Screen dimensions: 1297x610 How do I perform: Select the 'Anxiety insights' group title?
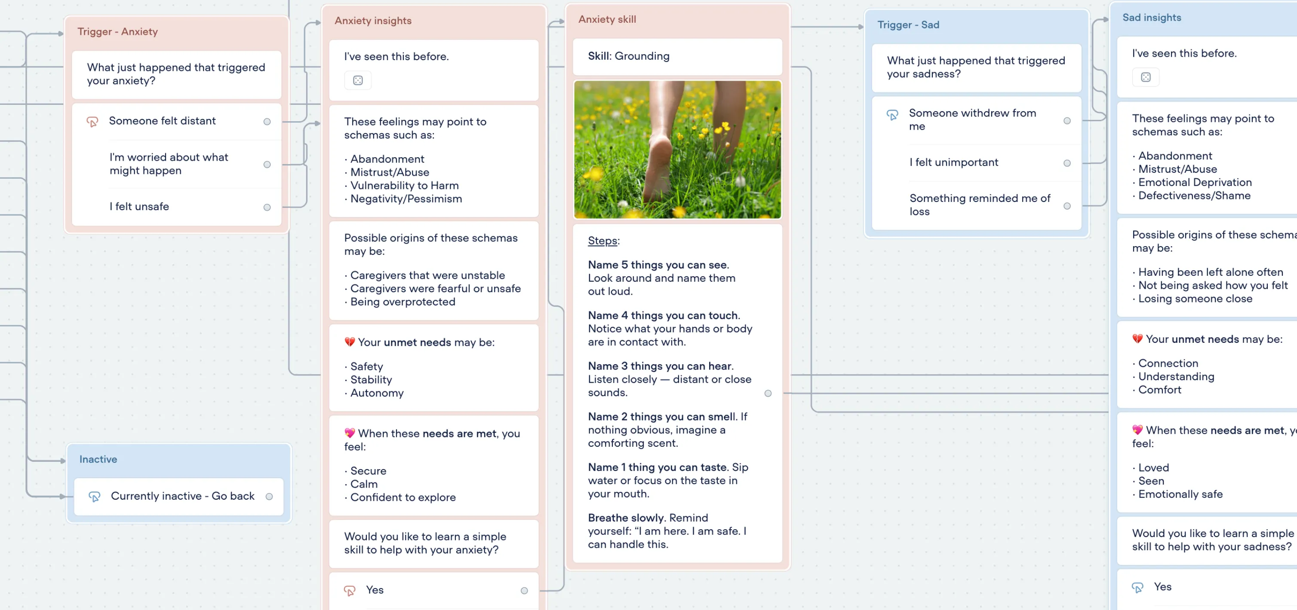[x=373, y=21]
